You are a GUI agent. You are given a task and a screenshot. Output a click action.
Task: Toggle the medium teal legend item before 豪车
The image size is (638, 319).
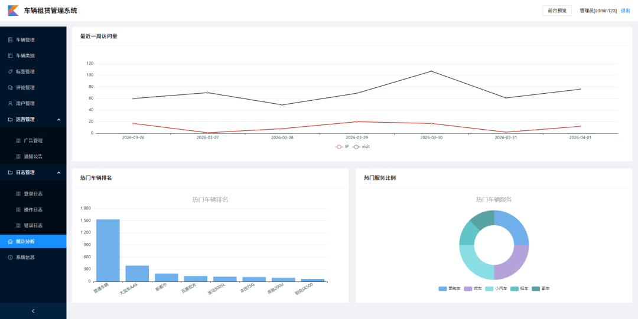(x=520, y=288)
